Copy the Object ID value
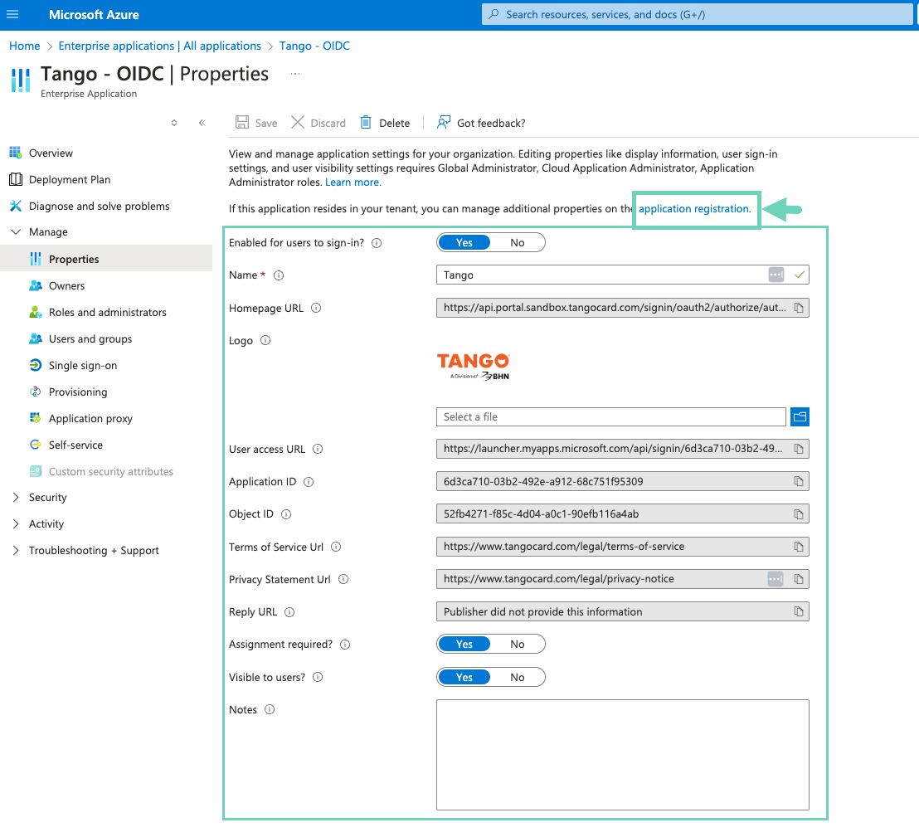The height and width of the screenshot is (837, 919). pyautogui.click(x=798, y=514)
